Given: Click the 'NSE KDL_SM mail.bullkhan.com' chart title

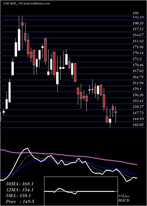Looking at the screenshot, I should point(26,4).
